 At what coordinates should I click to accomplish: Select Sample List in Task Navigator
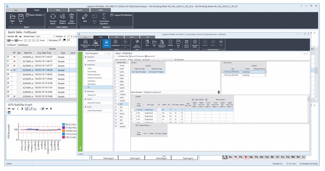(91, 95)
